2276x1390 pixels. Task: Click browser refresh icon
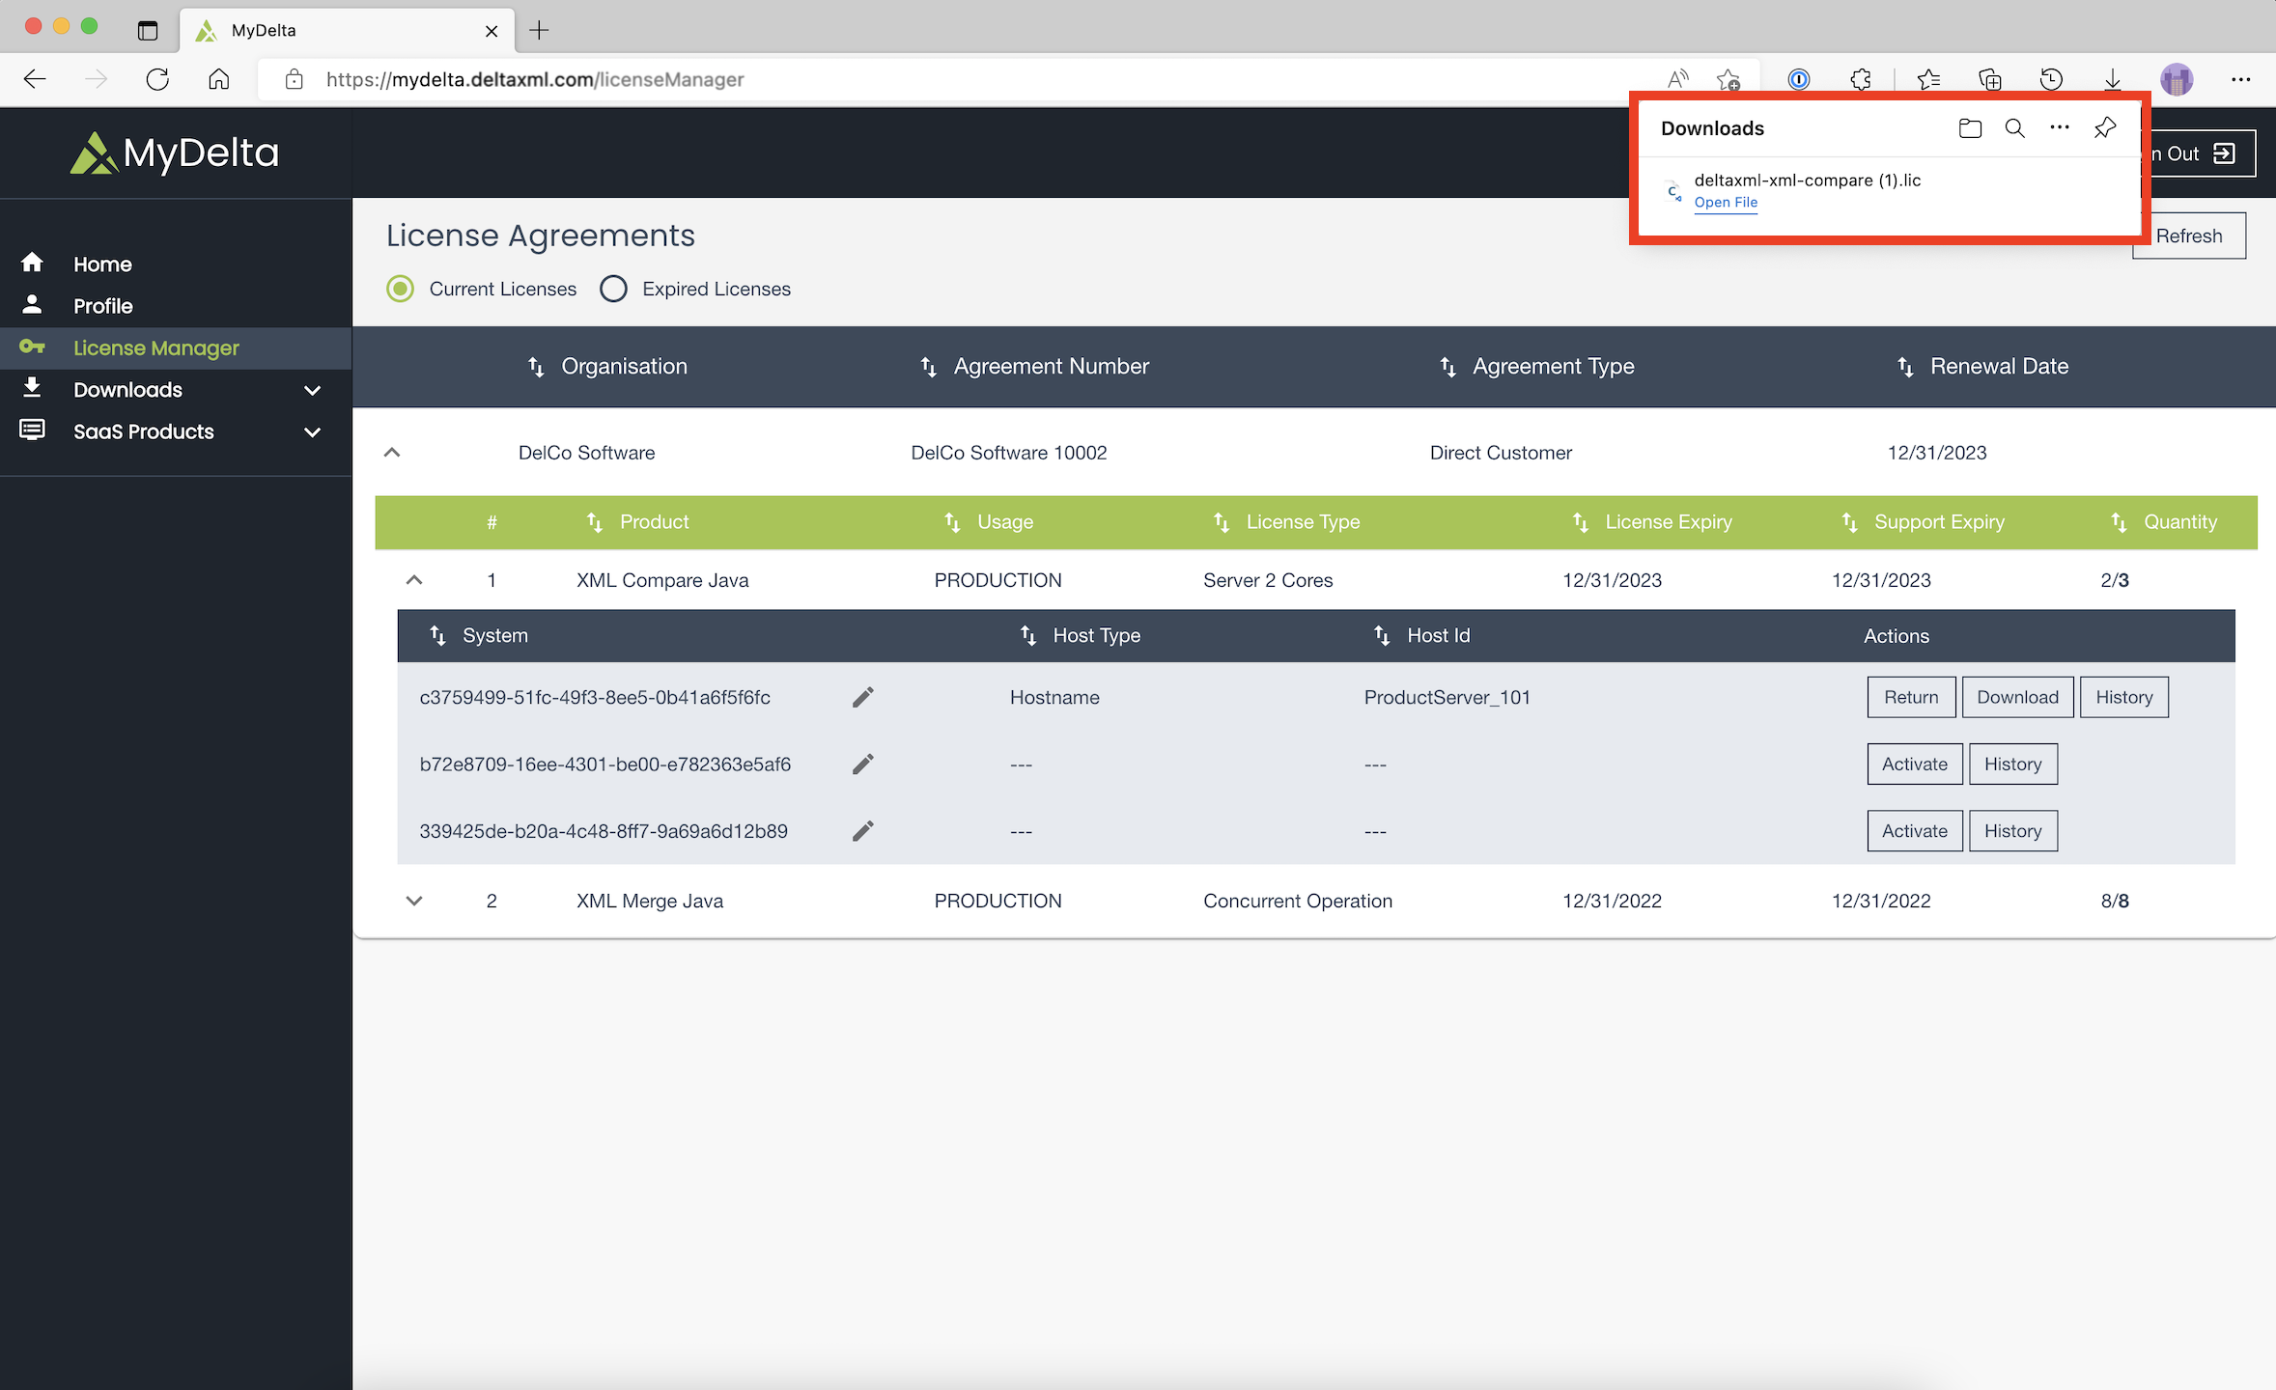(157, 79)
